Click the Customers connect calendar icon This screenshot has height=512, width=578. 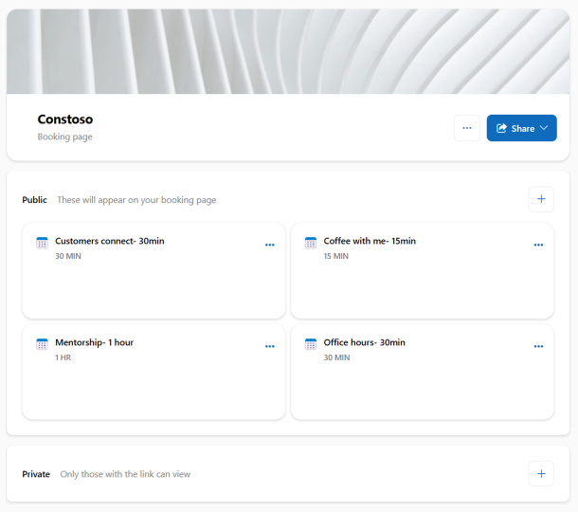tap(42, 243)
